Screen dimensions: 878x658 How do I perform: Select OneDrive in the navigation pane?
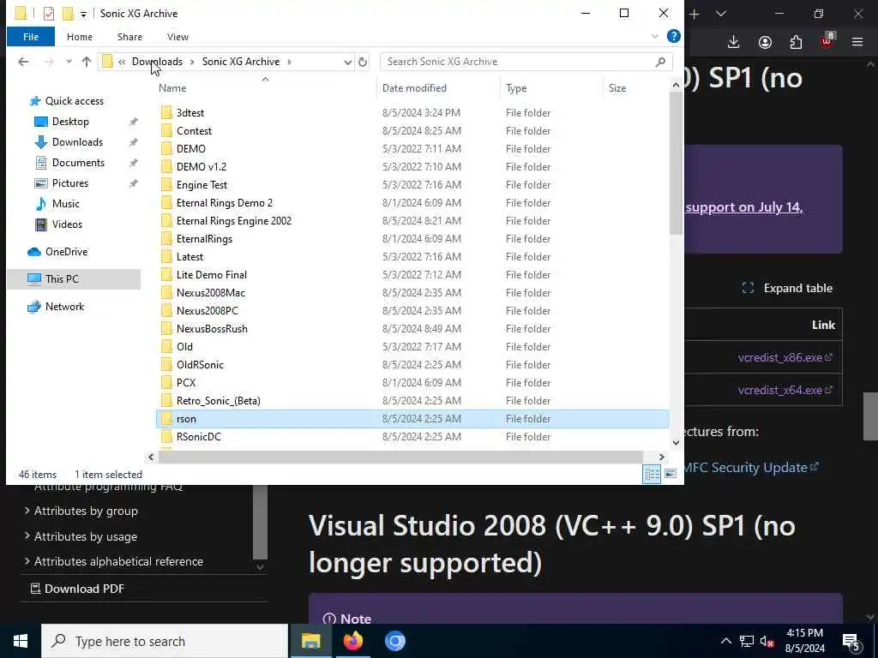66,252
